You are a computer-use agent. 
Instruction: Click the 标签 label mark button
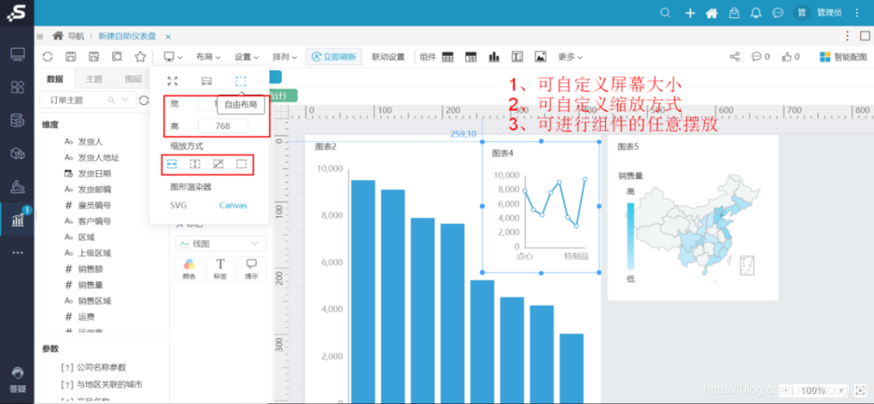point(220,269)
